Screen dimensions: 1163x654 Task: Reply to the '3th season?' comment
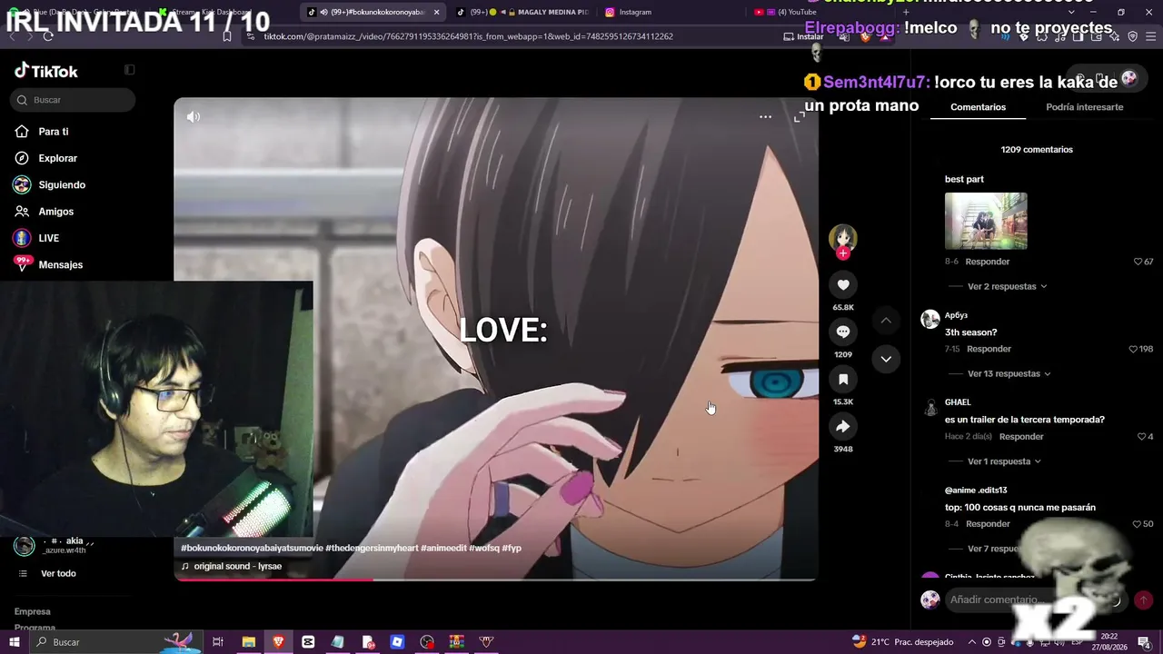pyautogui.click(x=989, y=349)
